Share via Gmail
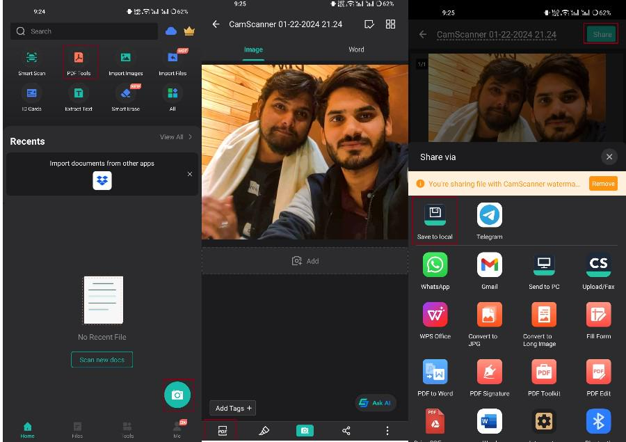The width and height of the screenshot is (626, 442). [x=490, y=271]
